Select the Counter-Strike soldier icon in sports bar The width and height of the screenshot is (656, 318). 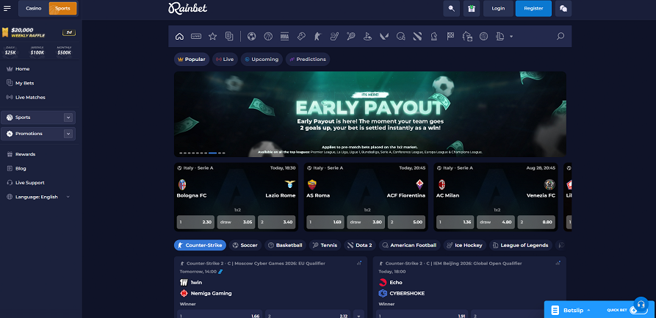tap(317, 37)
